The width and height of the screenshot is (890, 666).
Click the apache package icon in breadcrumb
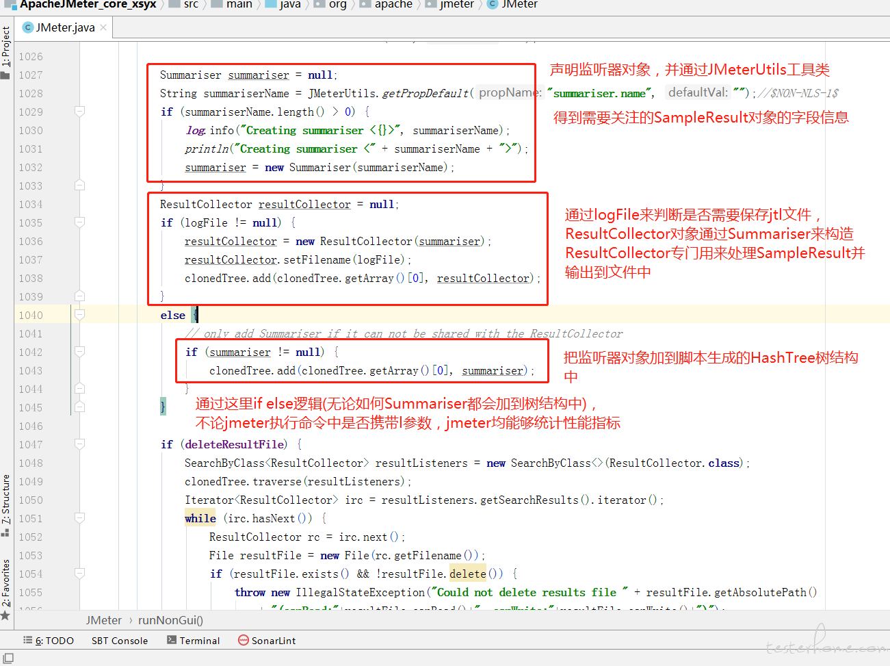pos(365,5)
